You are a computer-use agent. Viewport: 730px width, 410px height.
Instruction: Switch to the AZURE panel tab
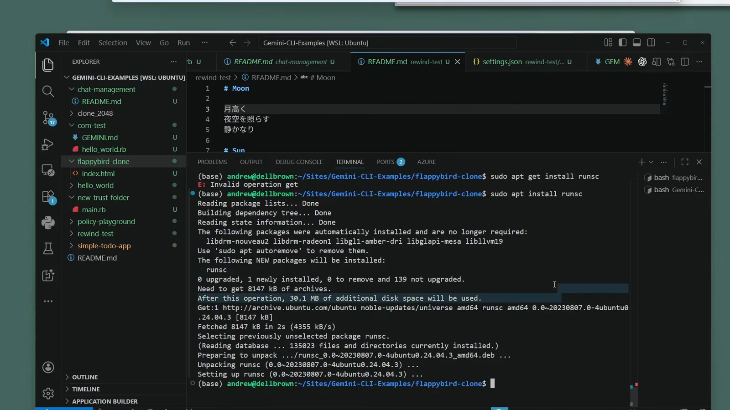427,162
